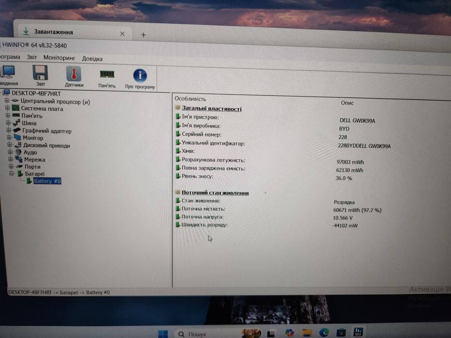Open the Моніторинг menu

click(59, 58)
